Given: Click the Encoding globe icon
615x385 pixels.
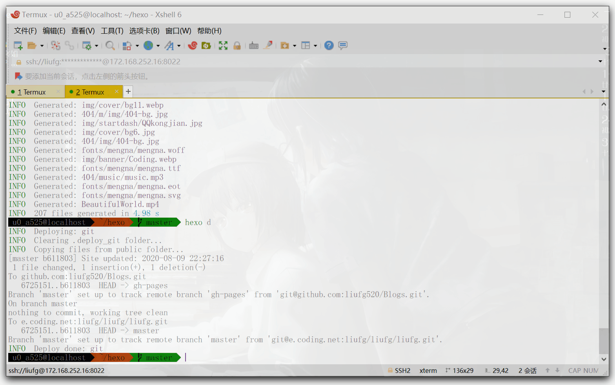Looking at the screenshot, I should point(148,45).
